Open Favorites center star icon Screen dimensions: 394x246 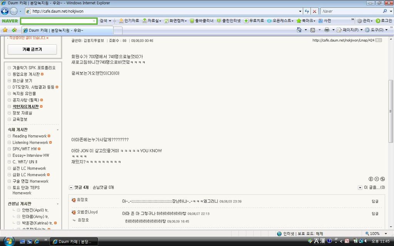[x=5, y=30]
